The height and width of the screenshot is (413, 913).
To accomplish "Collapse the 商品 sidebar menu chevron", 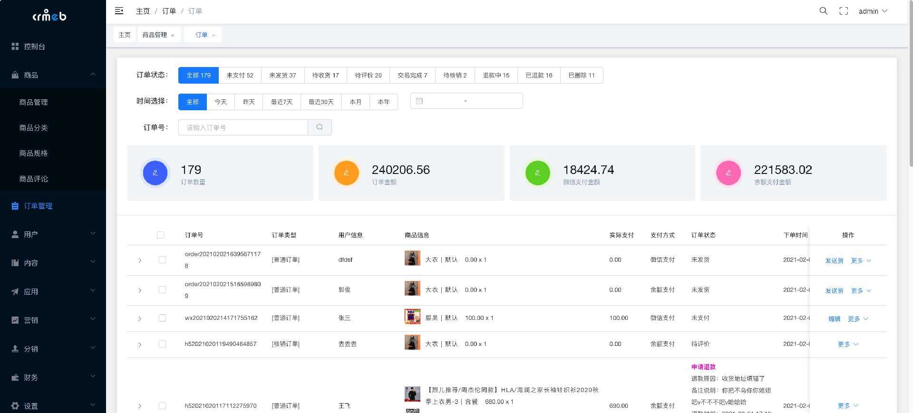I will pyautogui.click(x=93, y=75).
